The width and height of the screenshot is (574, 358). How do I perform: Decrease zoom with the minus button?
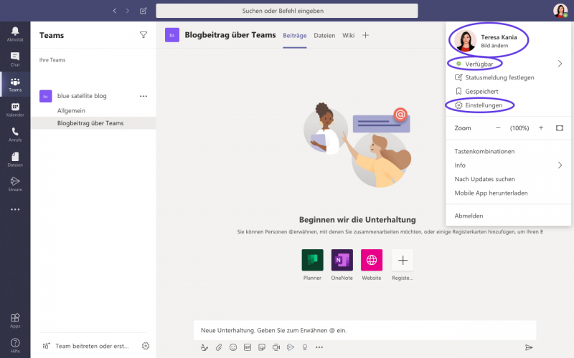[498, 128]
